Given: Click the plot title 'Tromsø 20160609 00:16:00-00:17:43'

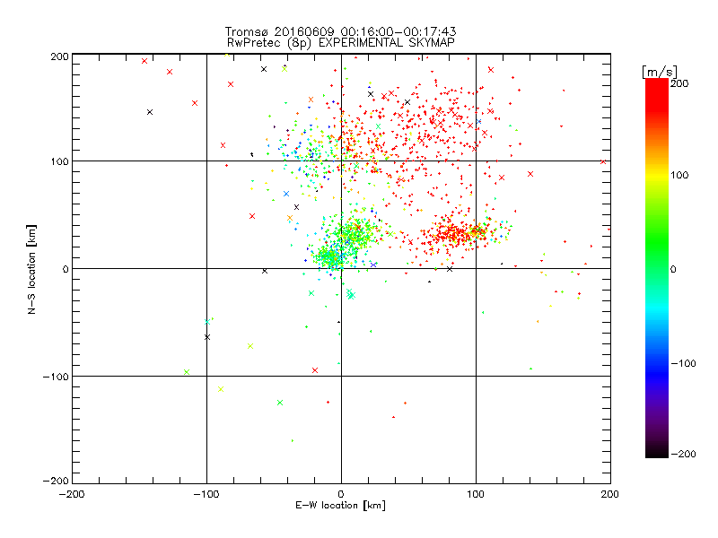Looking at the screenshot, I should click(x=340, y=31).
